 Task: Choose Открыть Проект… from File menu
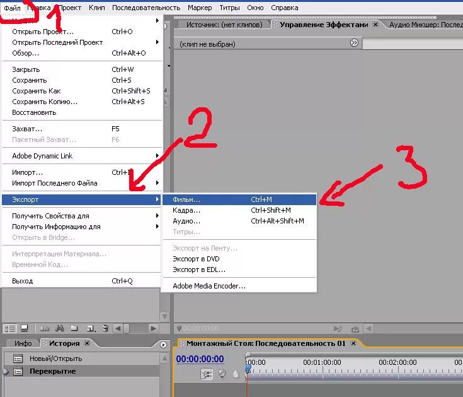82,32
